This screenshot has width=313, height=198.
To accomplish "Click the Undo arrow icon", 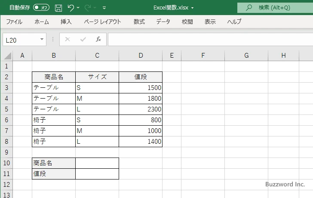I will tap(71, 8).
